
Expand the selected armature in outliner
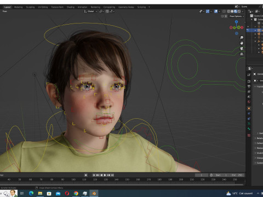[x=255, y=30]
